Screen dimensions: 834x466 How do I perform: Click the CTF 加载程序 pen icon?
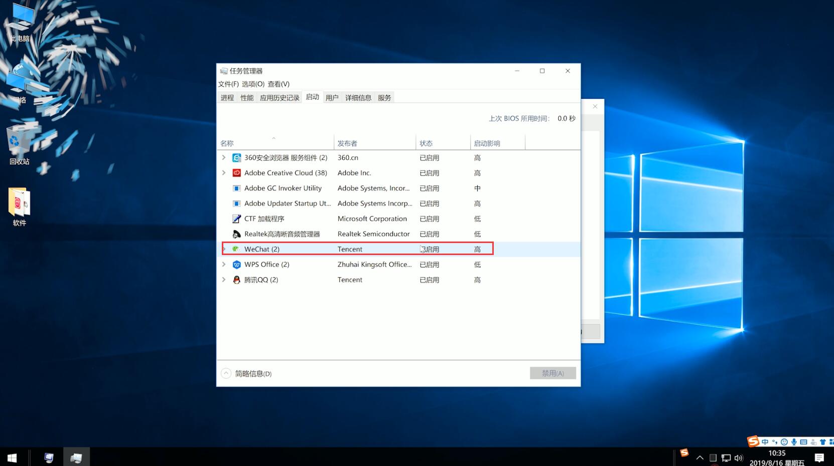(236, 219)
